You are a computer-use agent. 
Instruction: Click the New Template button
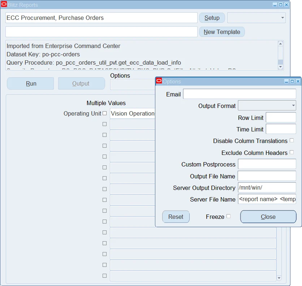222,32
